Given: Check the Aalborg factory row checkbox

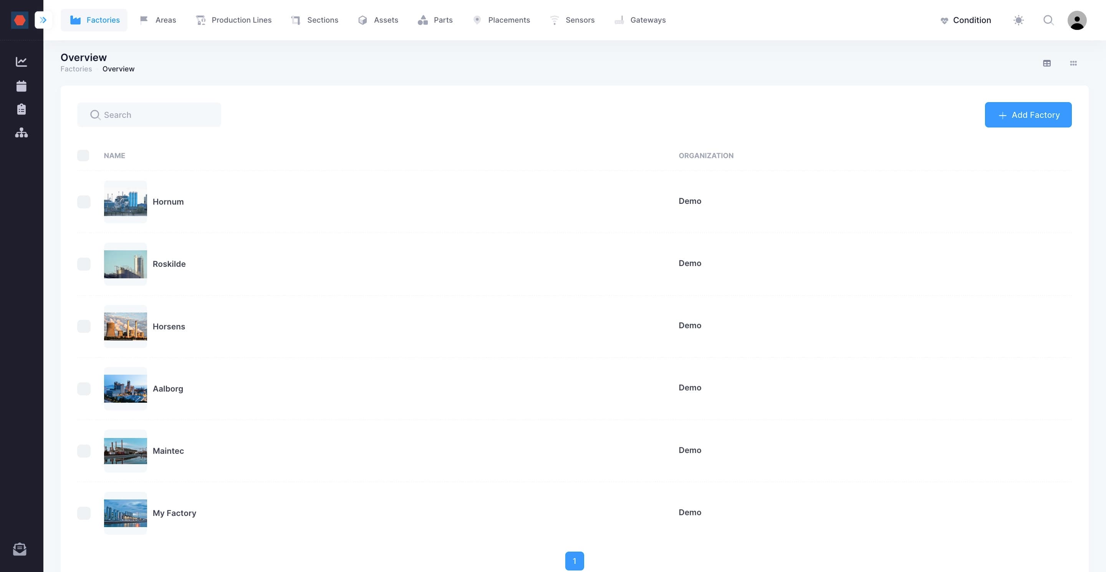Looking at the screenshot, I should (x=84, y=389).
